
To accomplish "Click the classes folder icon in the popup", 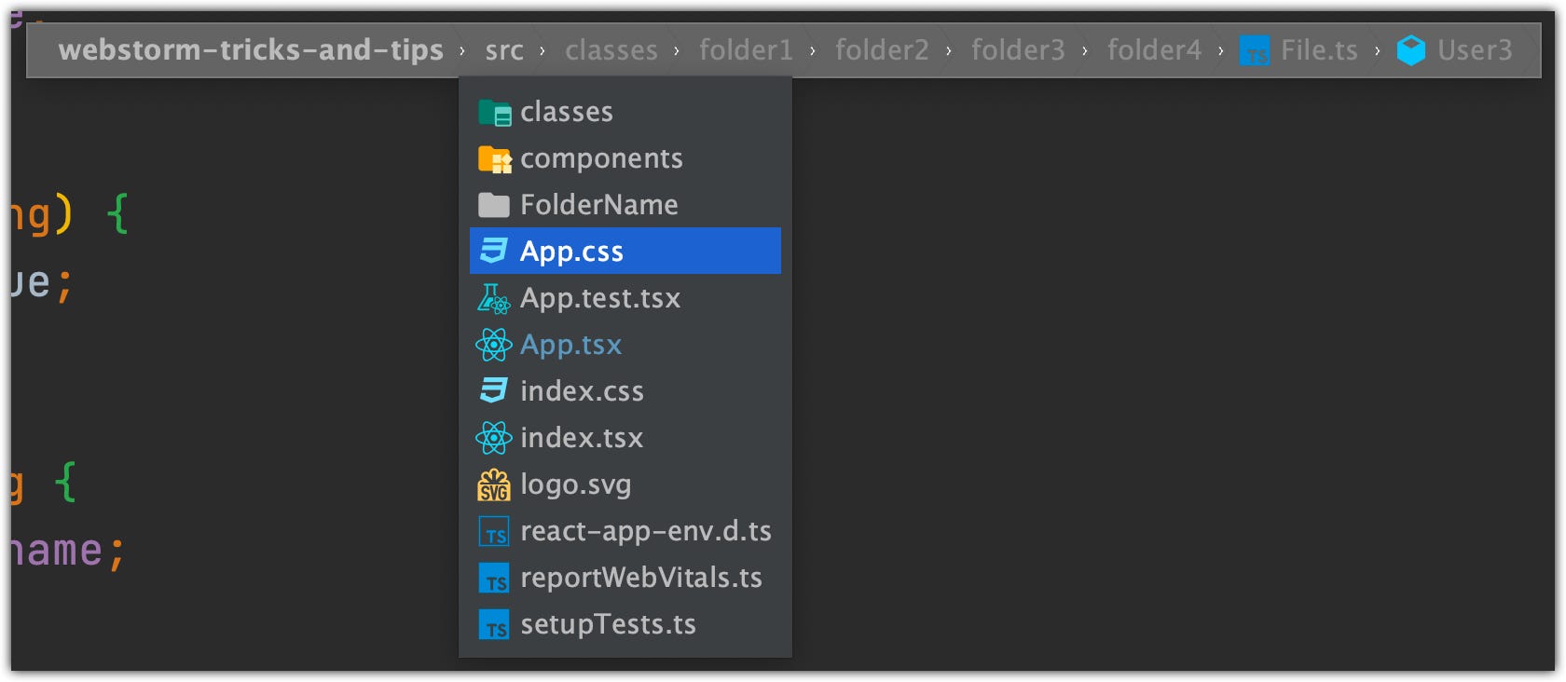I will pyautogui.click(x=494, y=113).
